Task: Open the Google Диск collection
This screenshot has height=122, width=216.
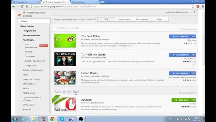Action: [x=31, y=65]
